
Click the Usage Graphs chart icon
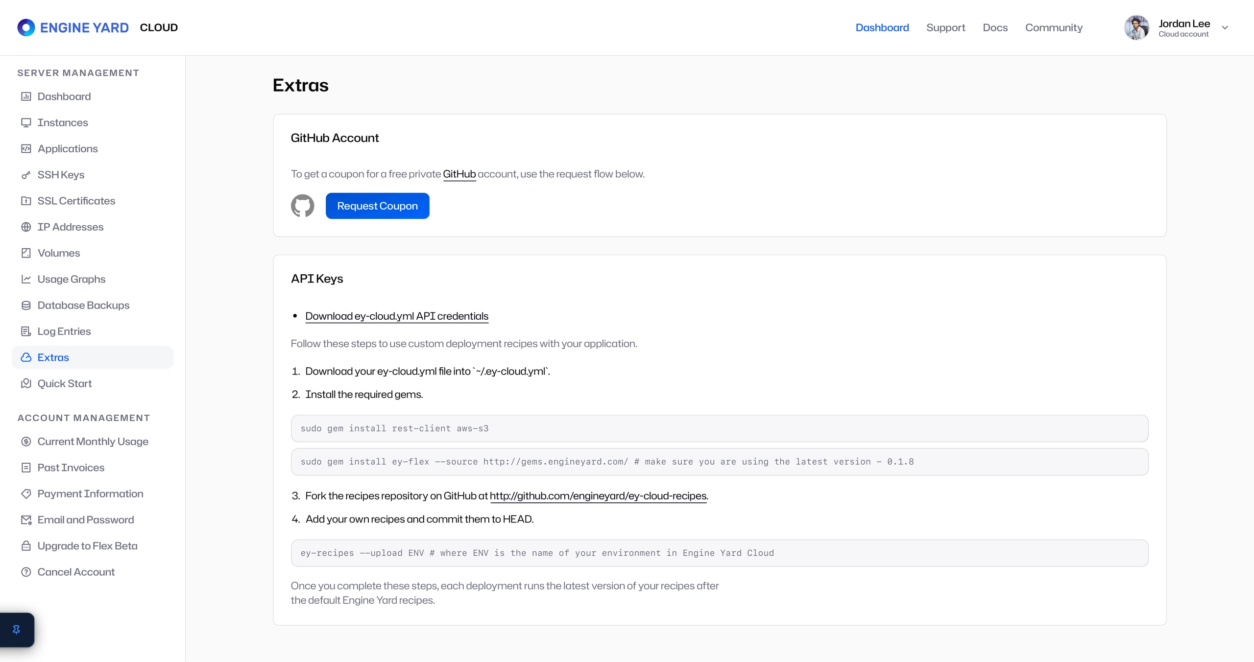pyautogui.click(x=26, y=279)
